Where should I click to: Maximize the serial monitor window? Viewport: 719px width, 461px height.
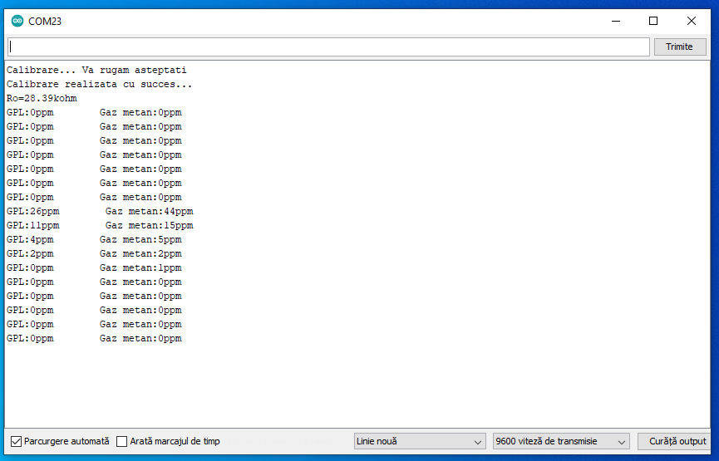[653, 21]
